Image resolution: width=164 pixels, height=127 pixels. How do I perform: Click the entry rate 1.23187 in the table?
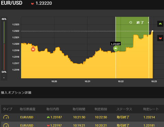click(56, 117)
